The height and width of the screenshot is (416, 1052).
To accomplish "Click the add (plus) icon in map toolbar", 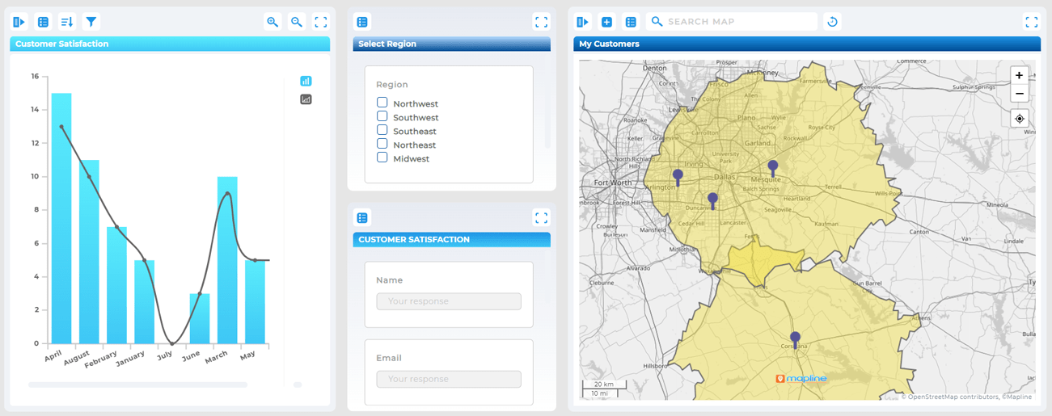I will (x=606, y=22).
